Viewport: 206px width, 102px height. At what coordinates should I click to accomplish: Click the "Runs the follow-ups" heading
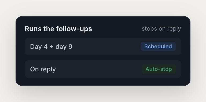pyautogui.click(x=58, y=29)
